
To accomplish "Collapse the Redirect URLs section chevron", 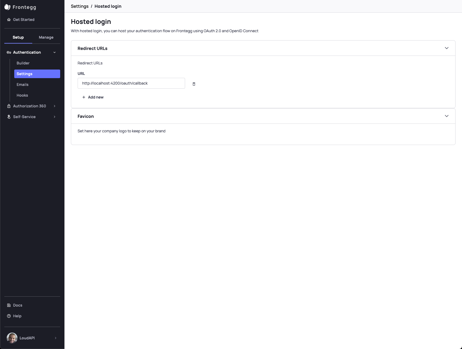I will pos(447,48).
